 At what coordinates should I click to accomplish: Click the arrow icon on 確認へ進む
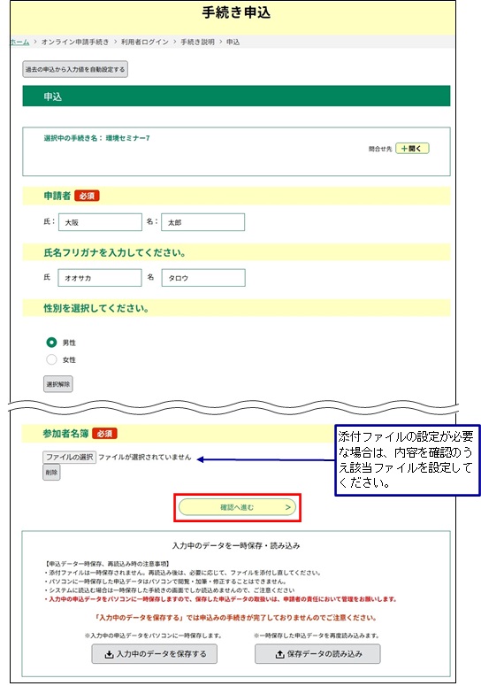tap(288, 507)
